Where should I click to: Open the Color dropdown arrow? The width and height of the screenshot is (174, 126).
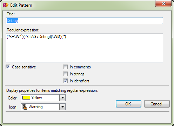click(x=62, y=98)
